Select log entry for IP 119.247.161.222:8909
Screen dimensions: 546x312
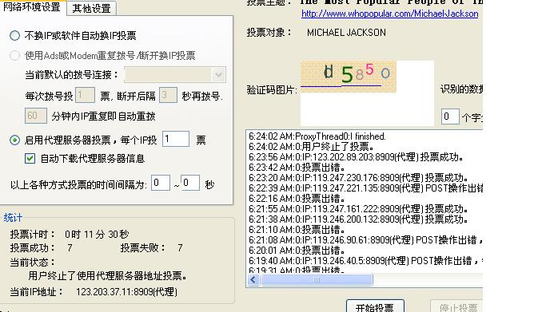(x=358, y=209)
